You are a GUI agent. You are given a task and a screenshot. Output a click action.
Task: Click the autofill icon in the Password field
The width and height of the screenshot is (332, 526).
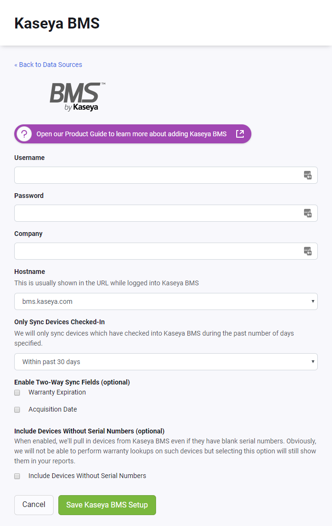tap(308, 213)
